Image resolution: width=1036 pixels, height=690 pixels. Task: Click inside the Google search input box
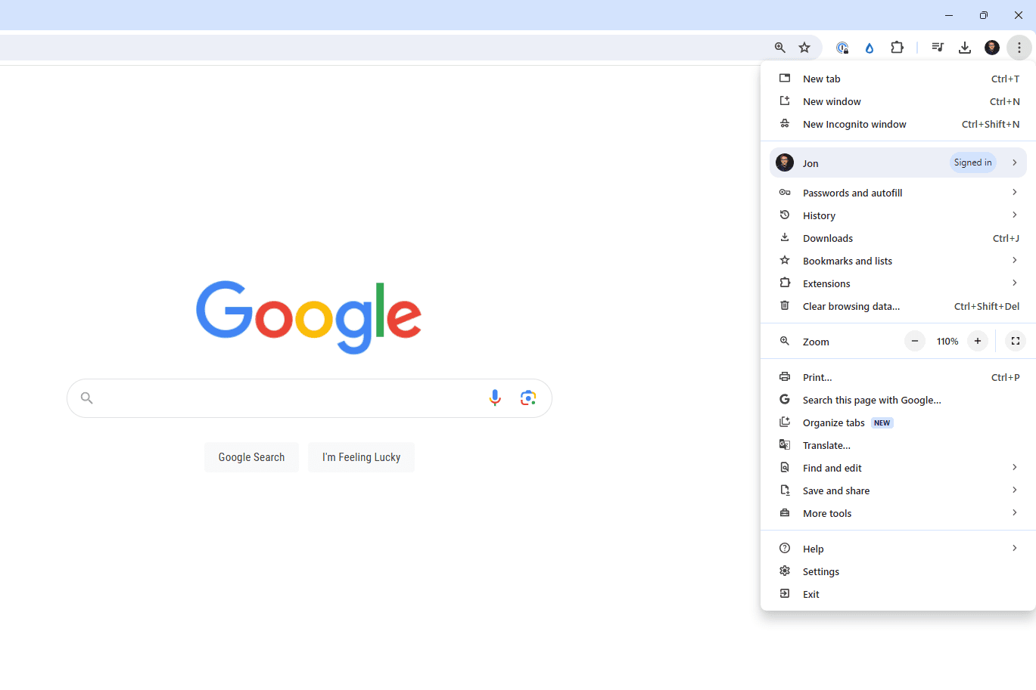288,398
